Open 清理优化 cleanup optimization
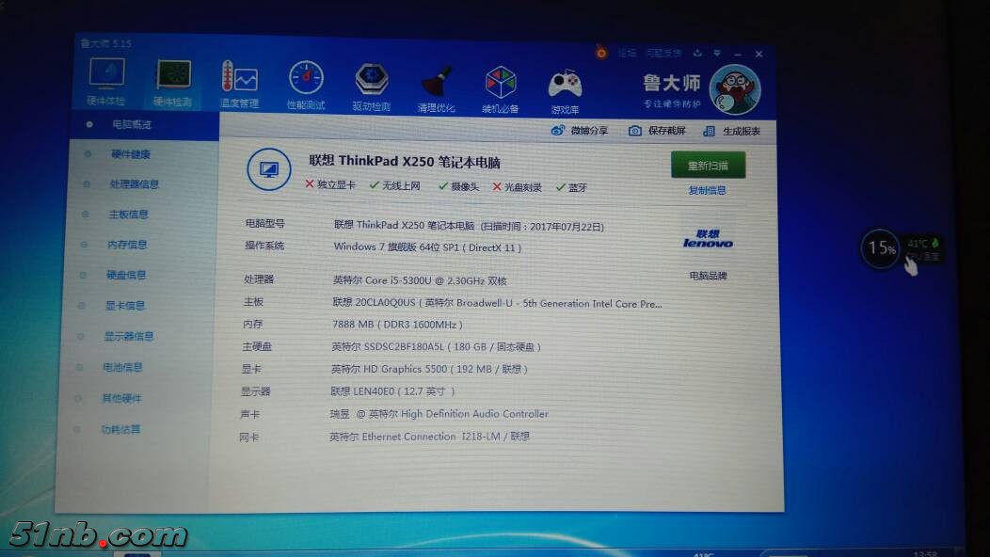Screen dimensions: 990x557 [437, 88]
